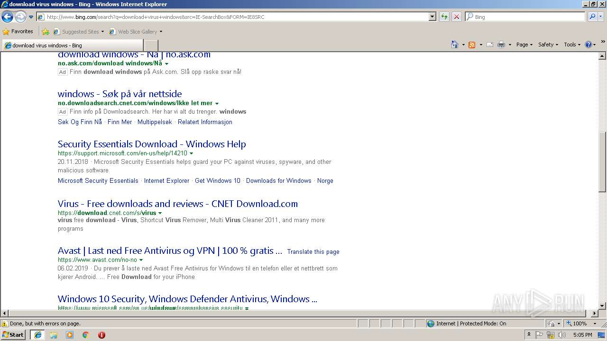Open 'Microsoft Security Essentials' sublink

pos(98,180)
